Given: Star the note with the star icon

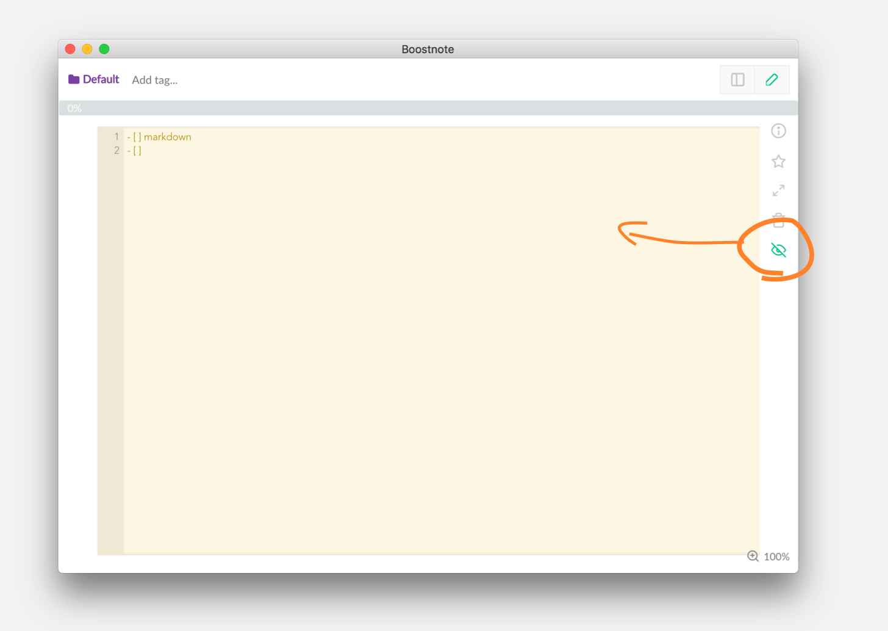Looking at the screenshot, I should [778, 161].
